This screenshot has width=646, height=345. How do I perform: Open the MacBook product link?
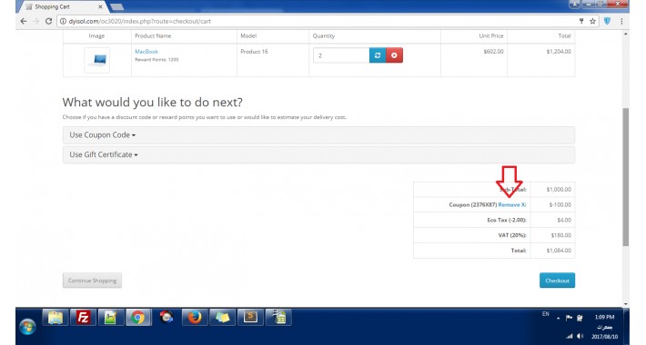(146, 52)
